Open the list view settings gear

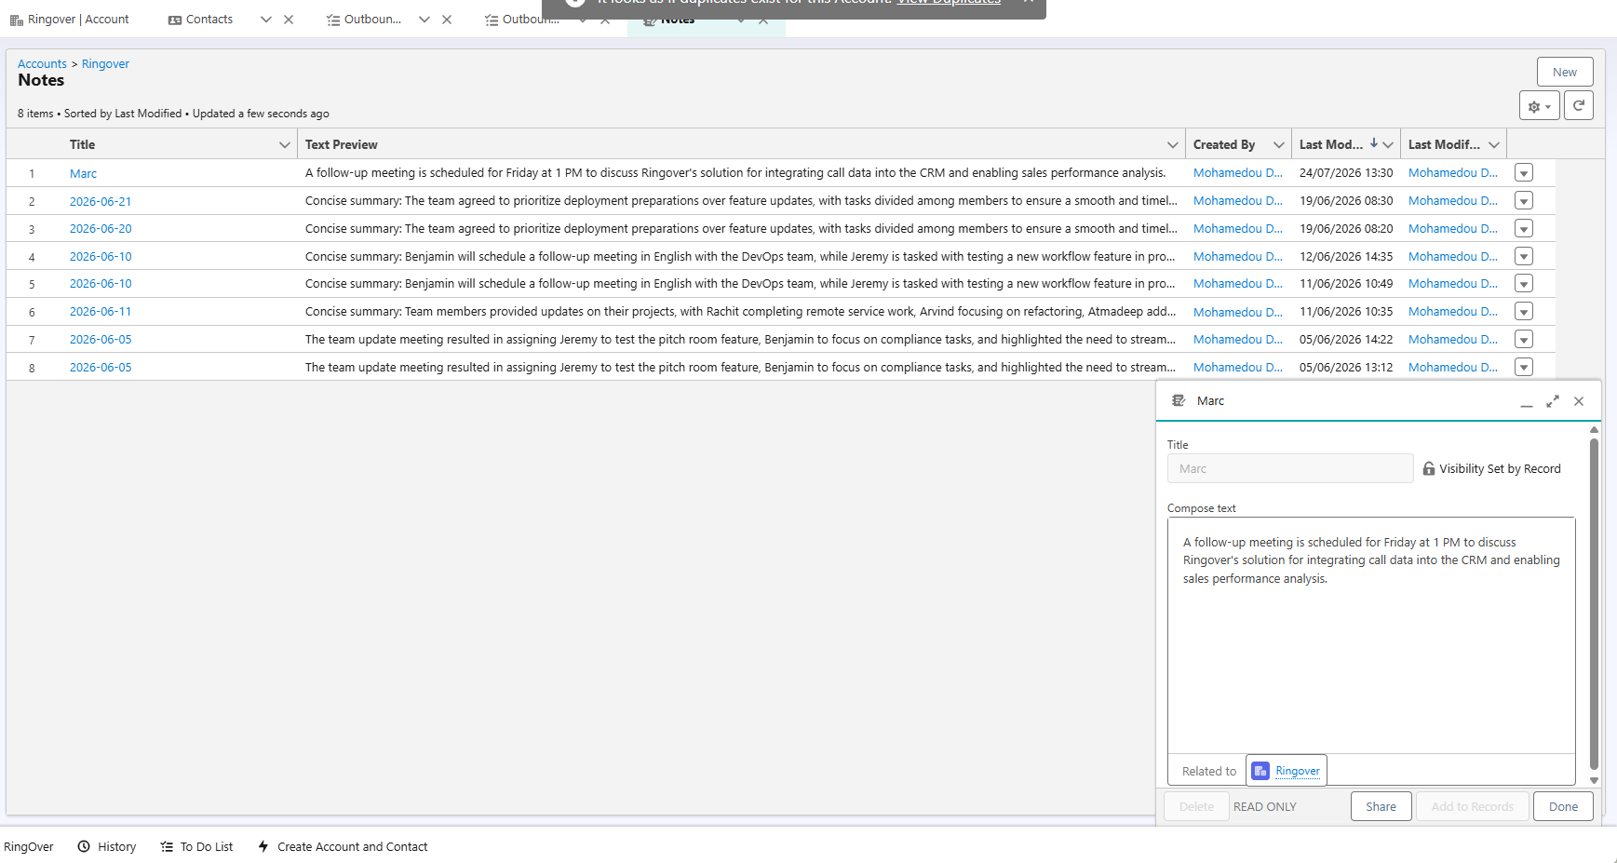1539,106
